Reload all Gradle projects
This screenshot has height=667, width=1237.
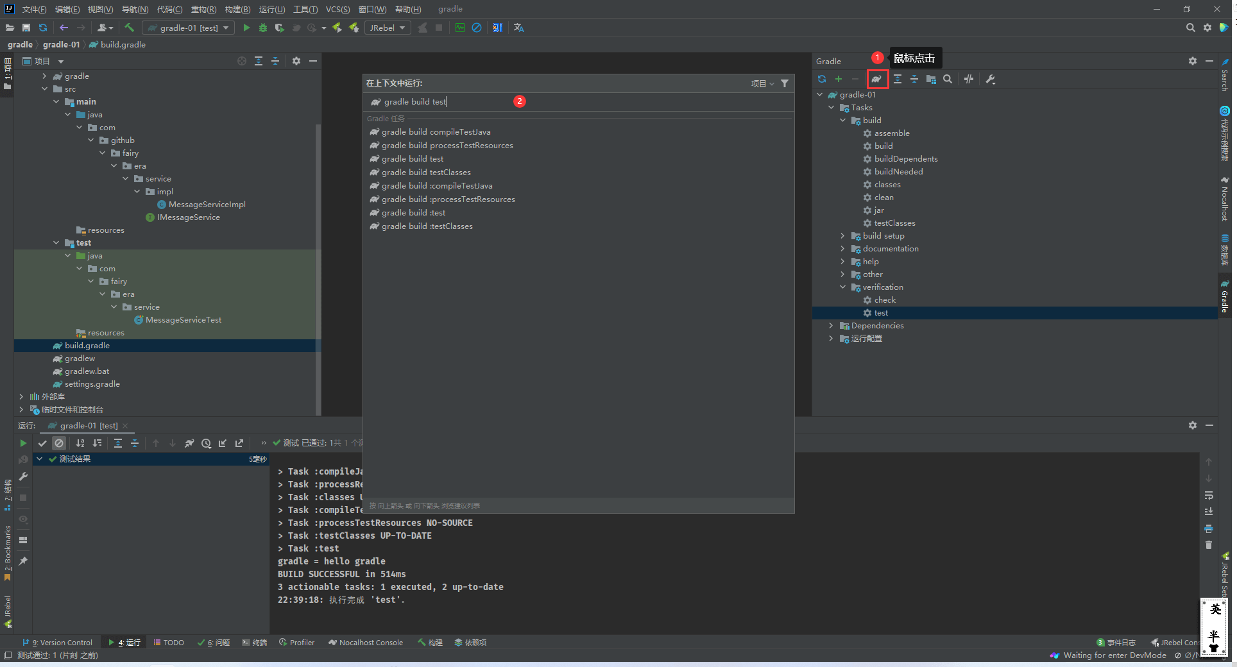(822, 79)
